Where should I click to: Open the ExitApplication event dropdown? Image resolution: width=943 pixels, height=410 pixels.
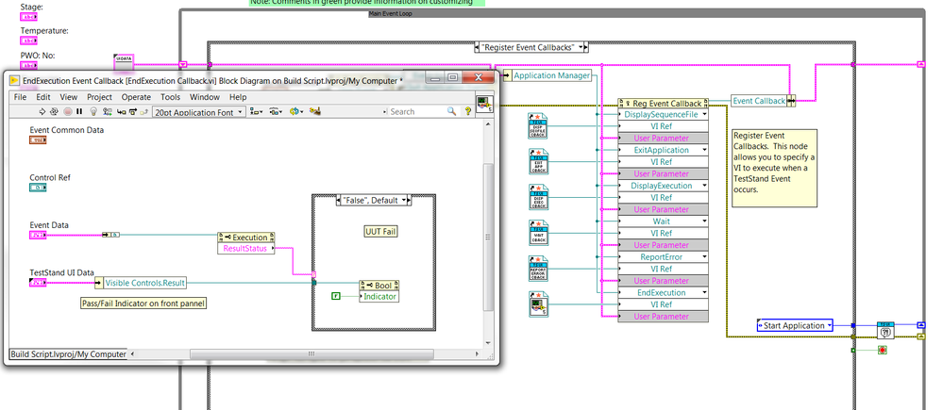703,150
